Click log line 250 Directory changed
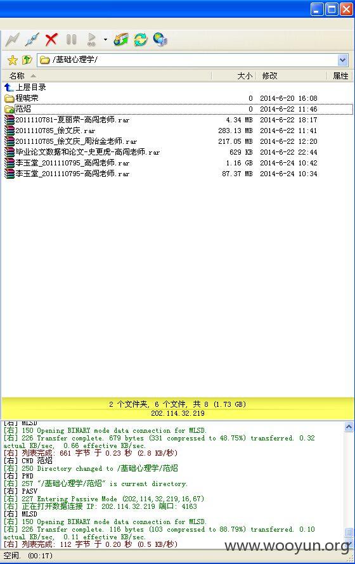 (x=91, y=468)
